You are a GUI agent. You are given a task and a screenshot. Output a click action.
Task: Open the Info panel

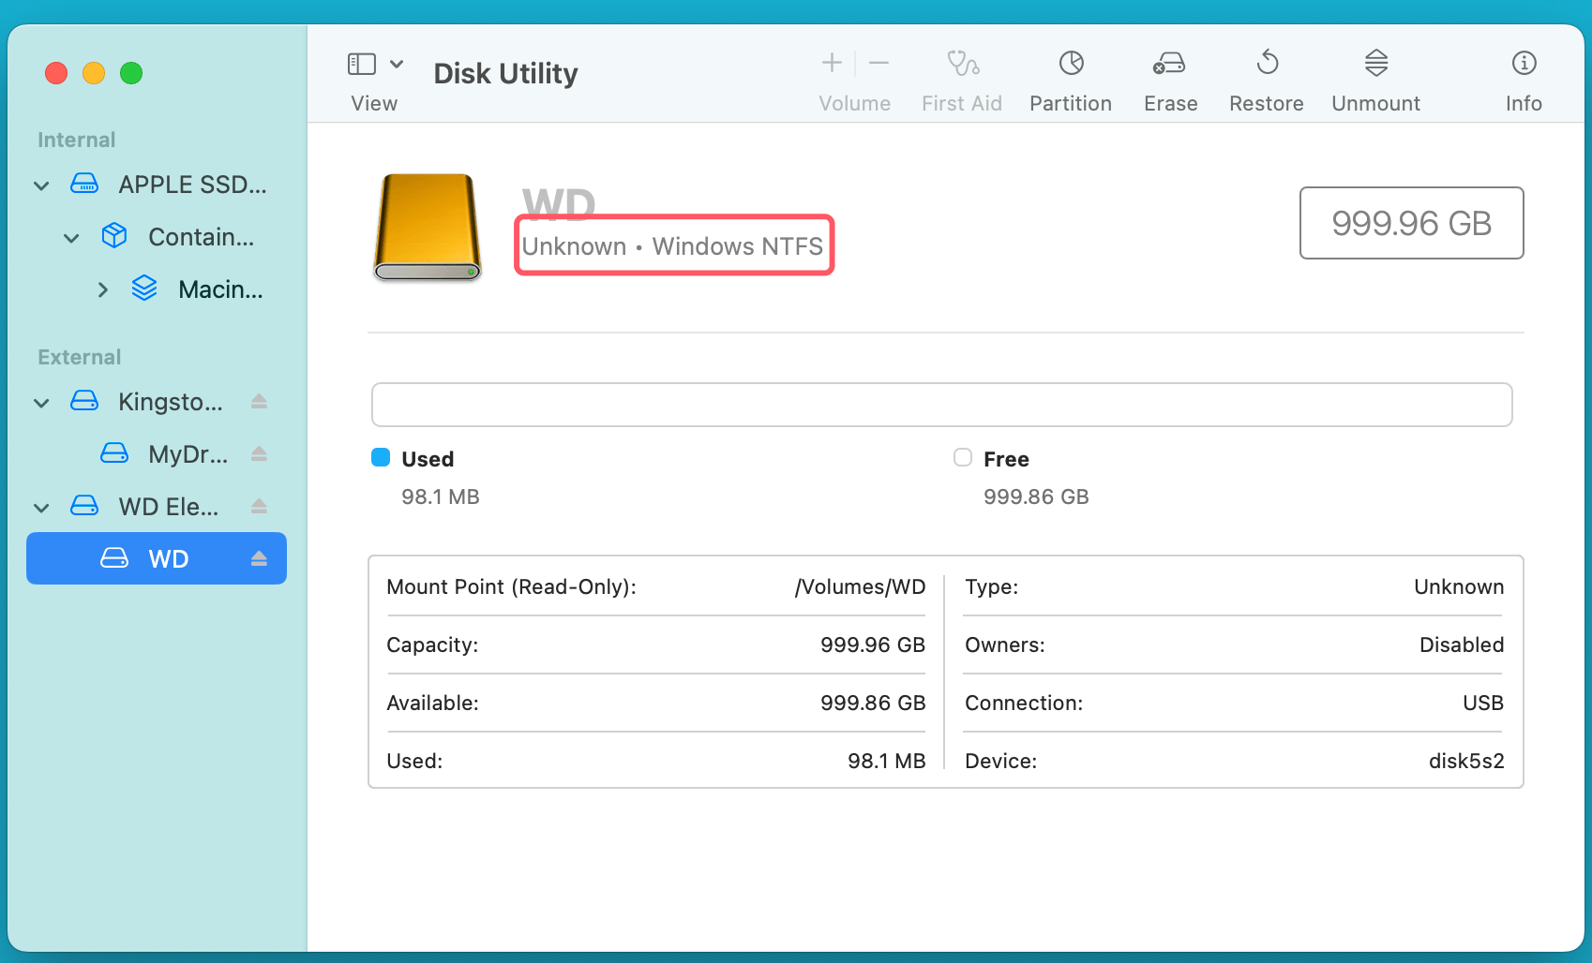(1524, 64)
